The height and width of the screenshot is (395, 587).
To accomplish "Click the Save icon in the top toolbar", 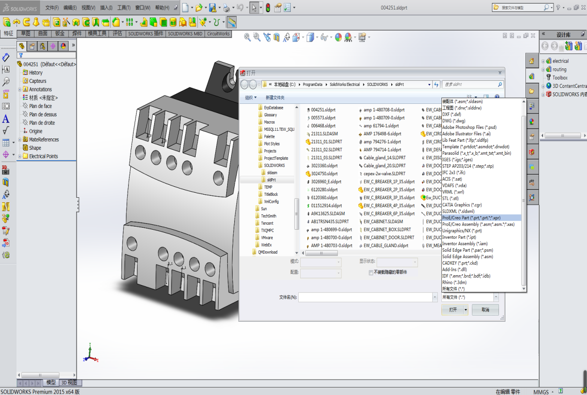I will [212, 7].
